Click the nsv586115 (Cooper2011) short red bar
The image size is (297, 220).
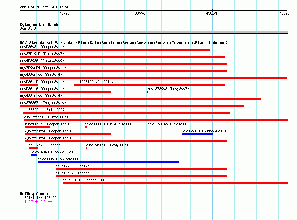(29, 85)
